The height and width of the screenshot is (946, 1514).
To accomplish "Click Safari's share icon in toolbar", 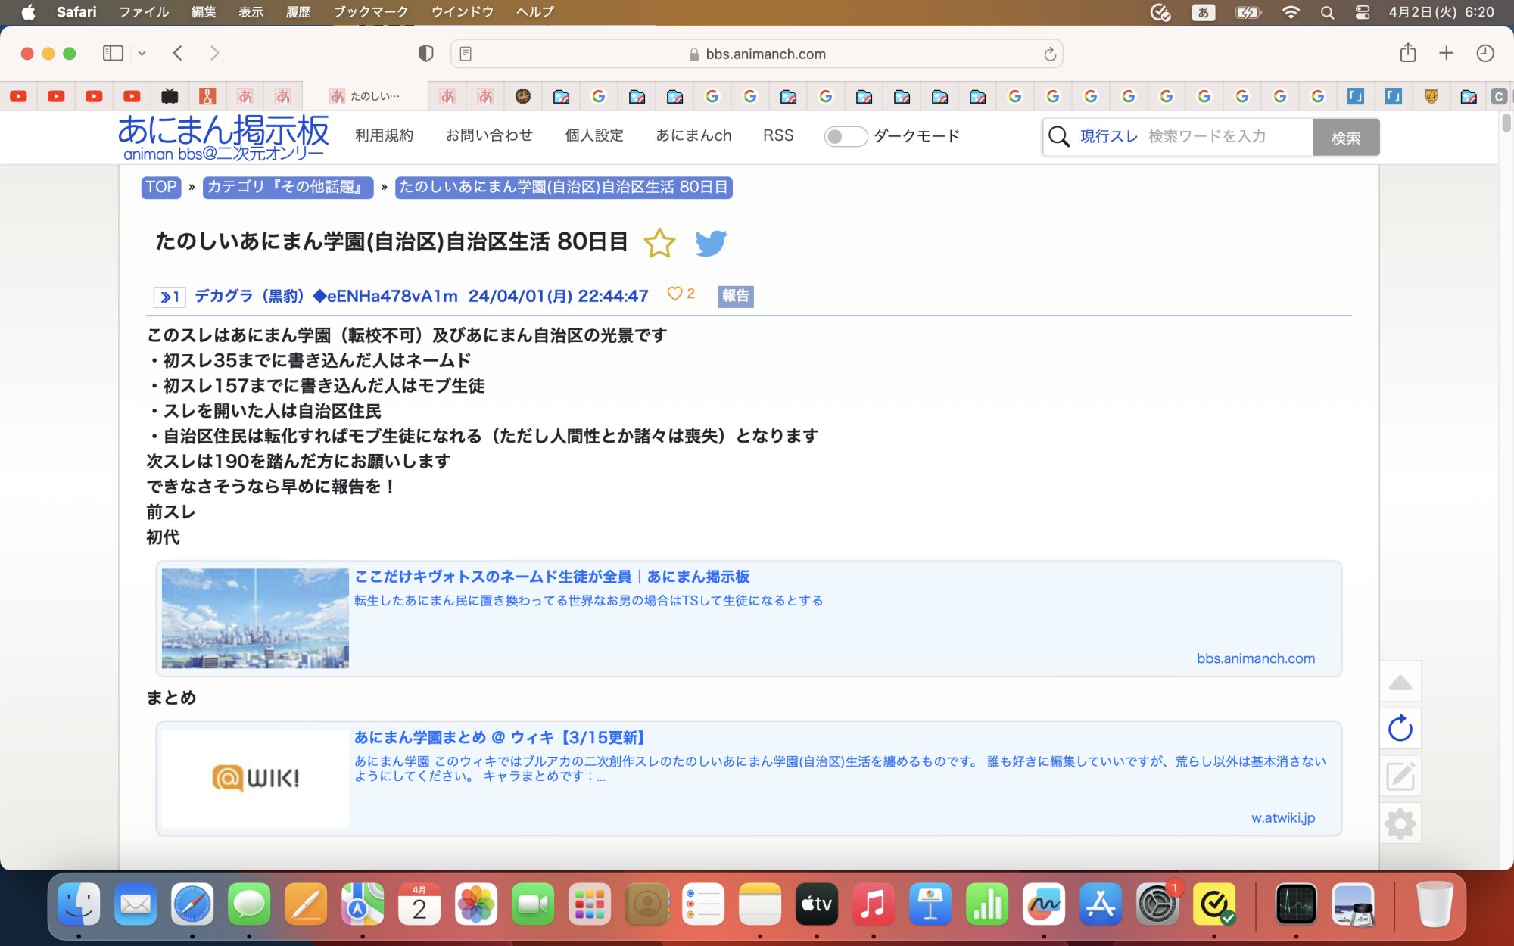I will [x=1407, y=53].
